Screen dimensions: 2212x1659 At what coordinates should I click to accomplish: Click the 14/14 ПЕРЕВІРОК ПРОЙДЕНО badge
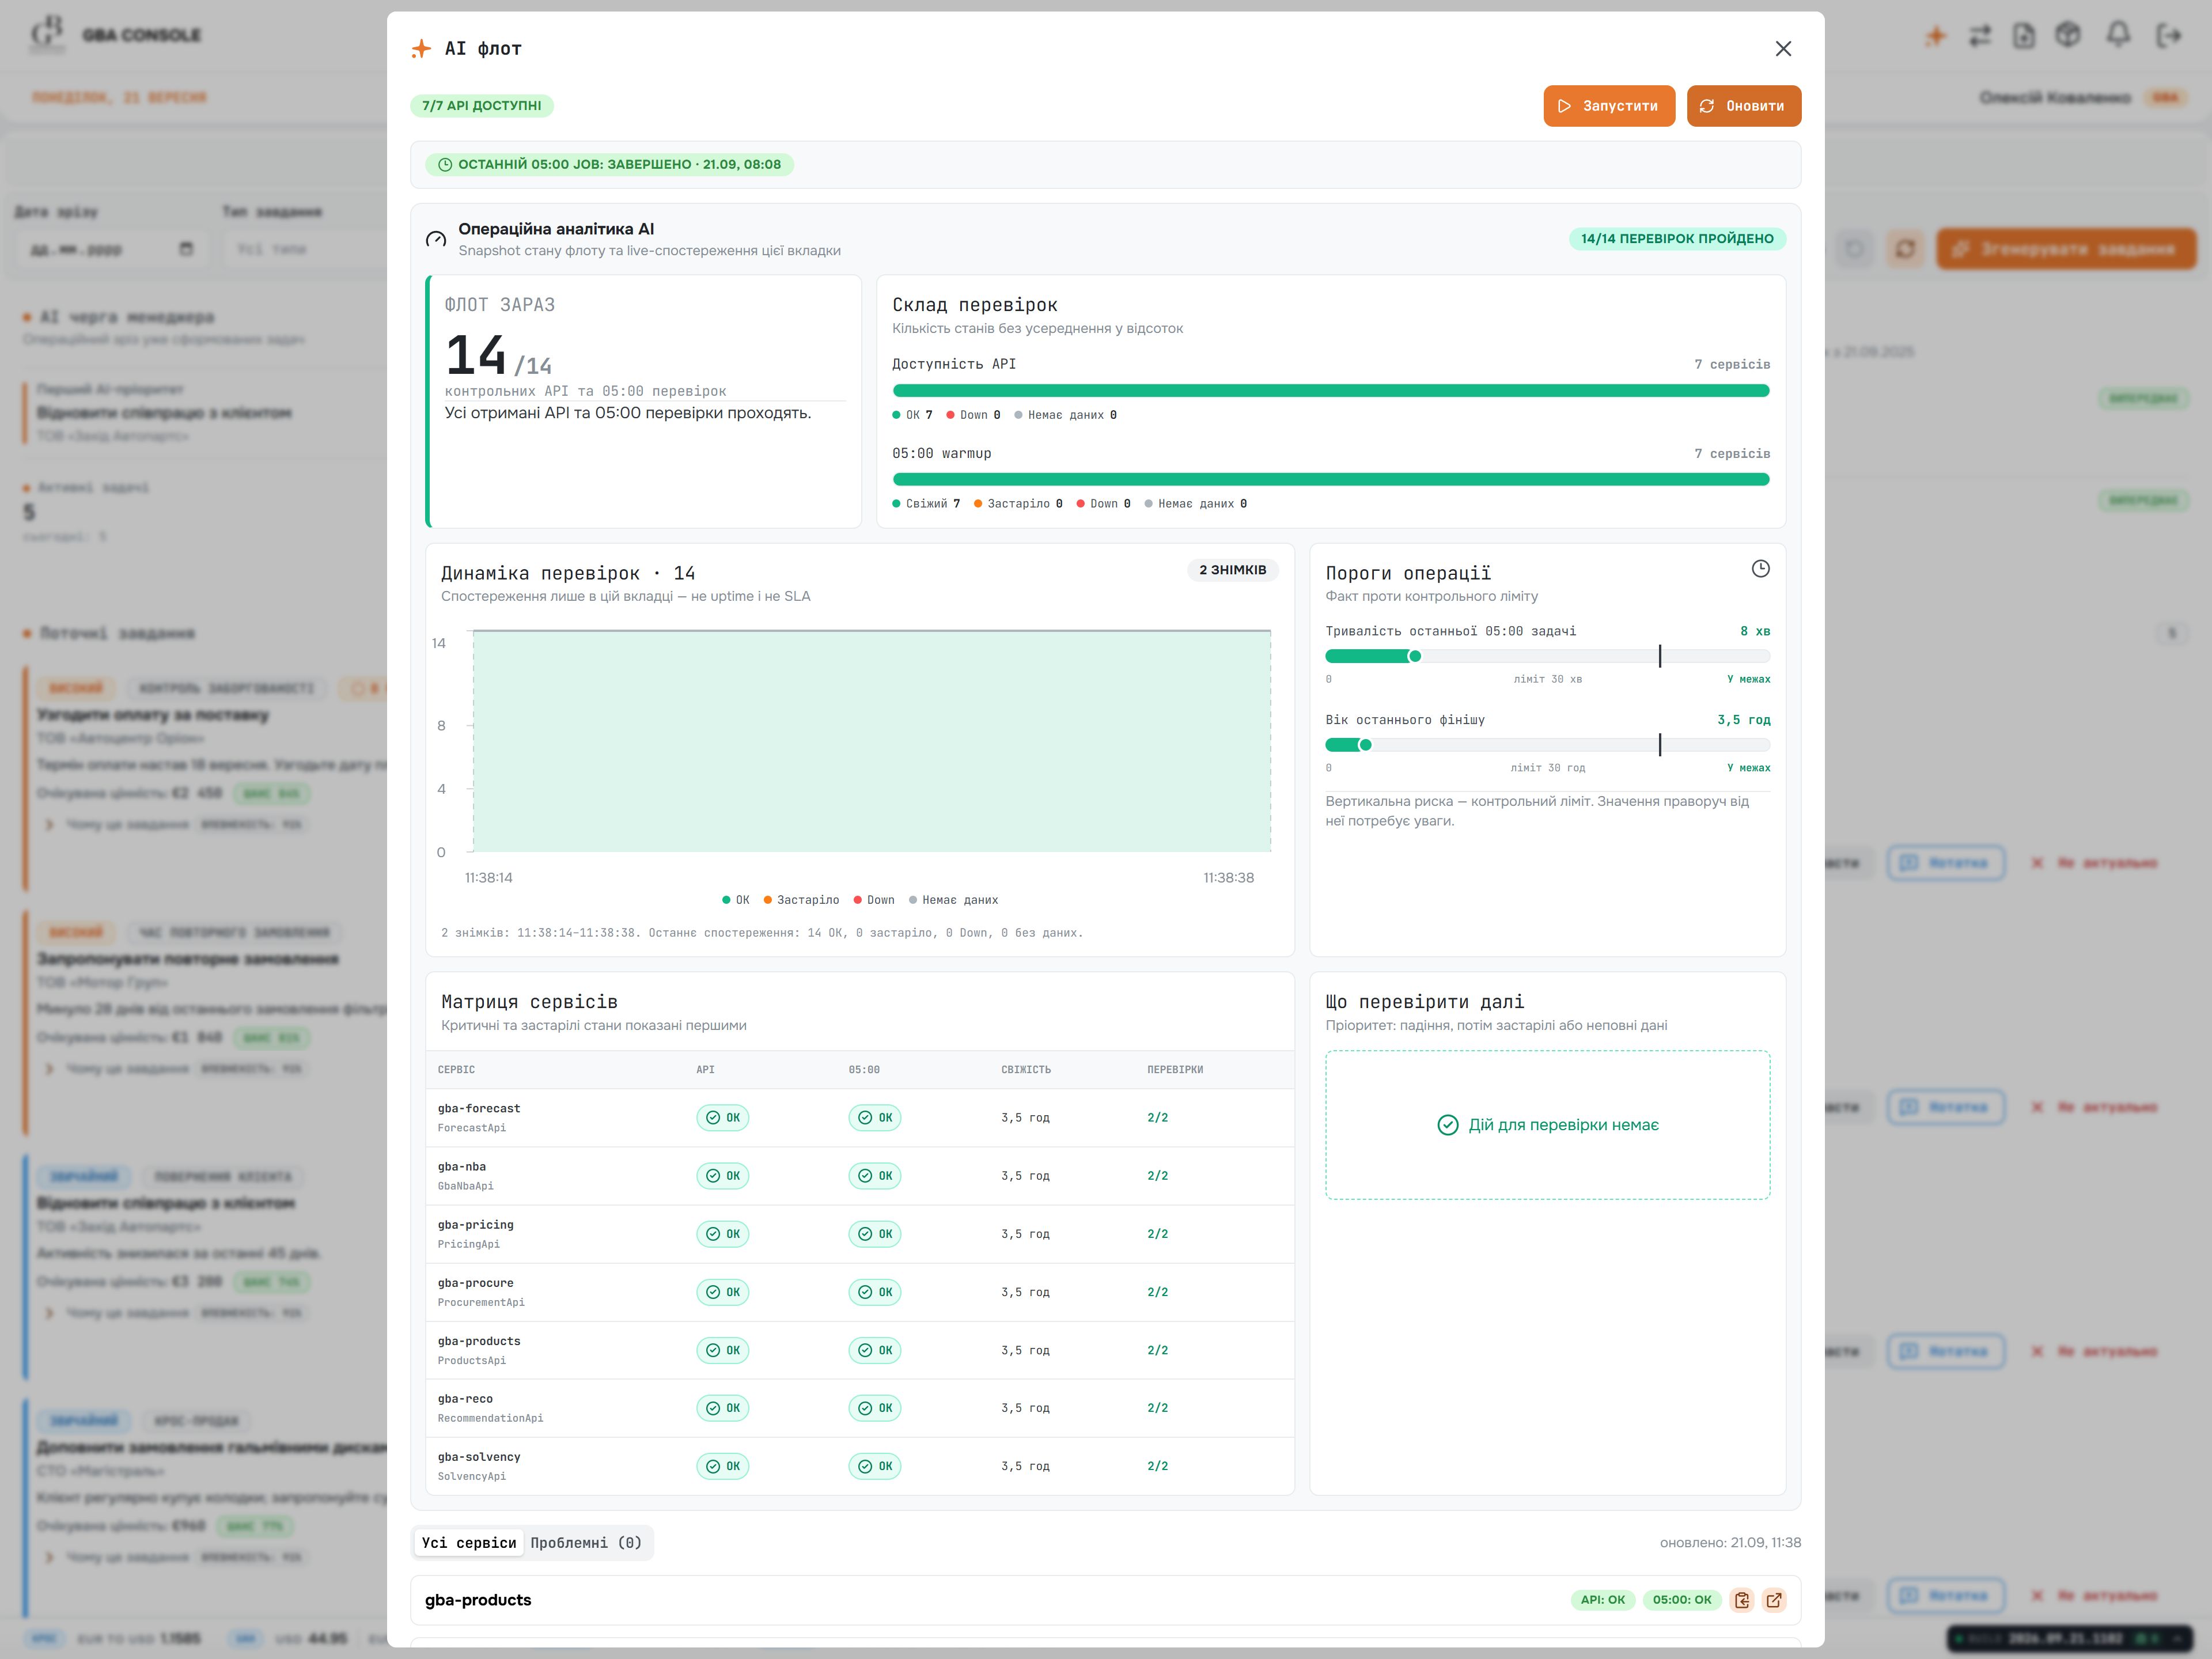pyautogui.click(x=1677, y=239)
